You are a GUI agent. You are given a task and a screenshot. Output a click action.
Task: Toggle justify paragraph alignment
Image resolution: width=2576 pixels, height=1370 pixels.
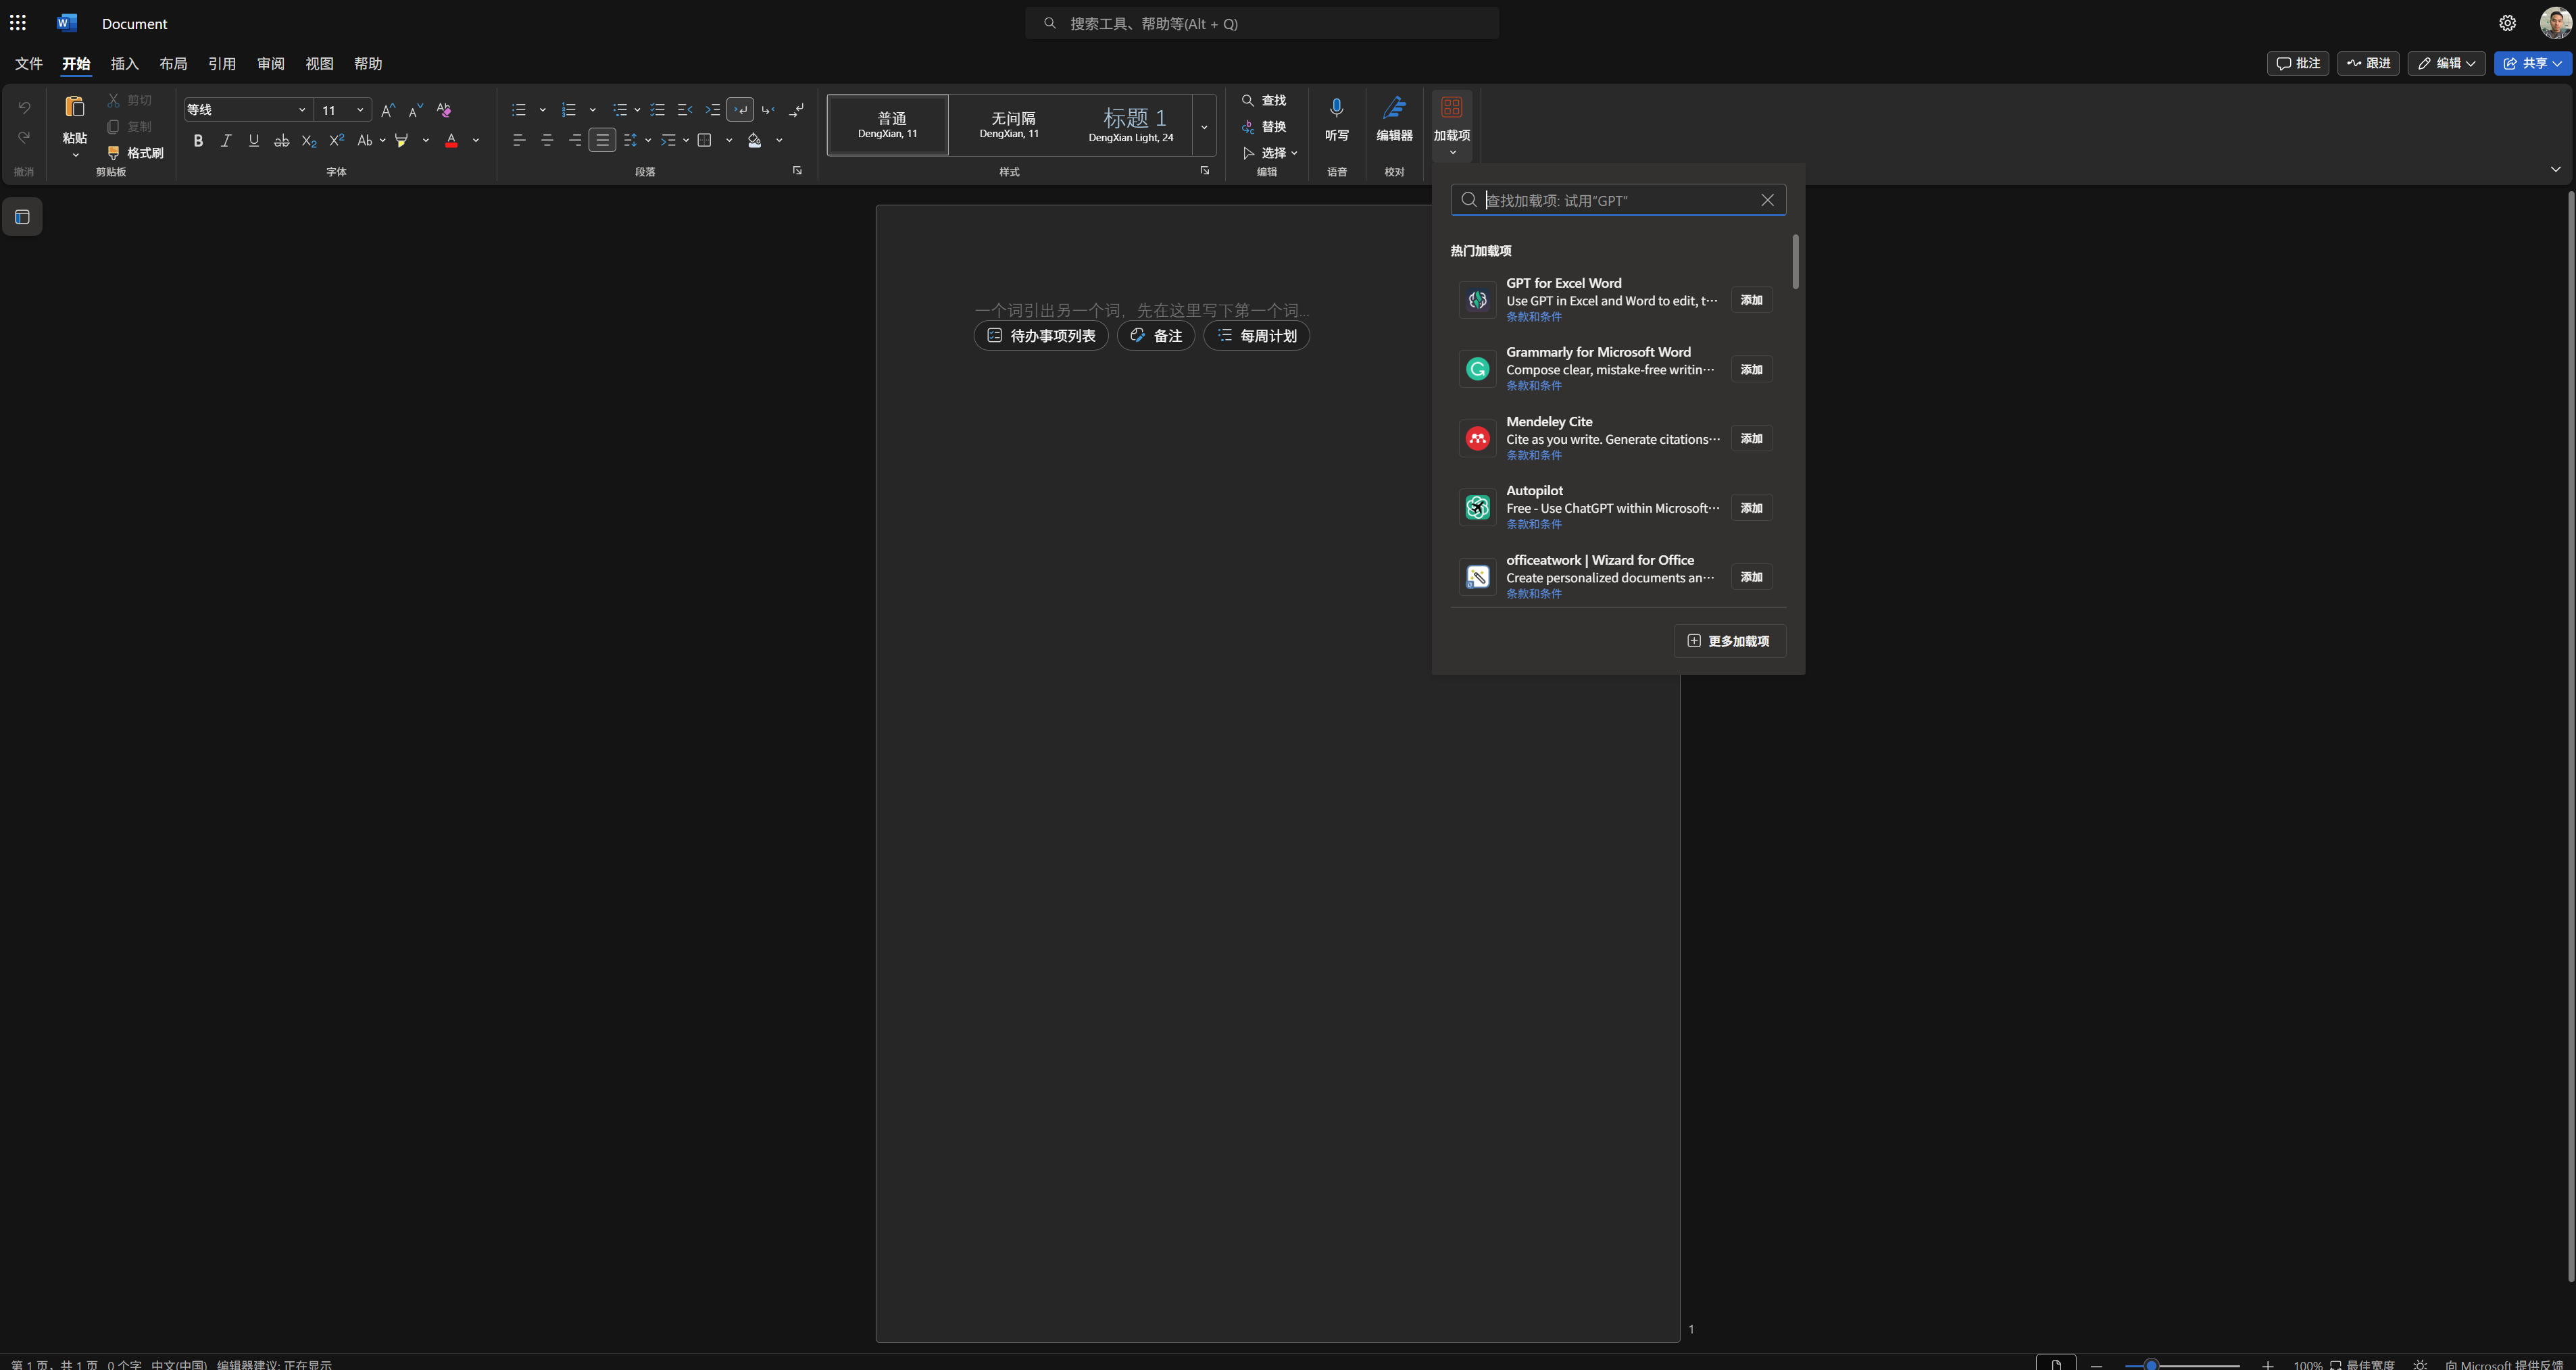(602, 141)
